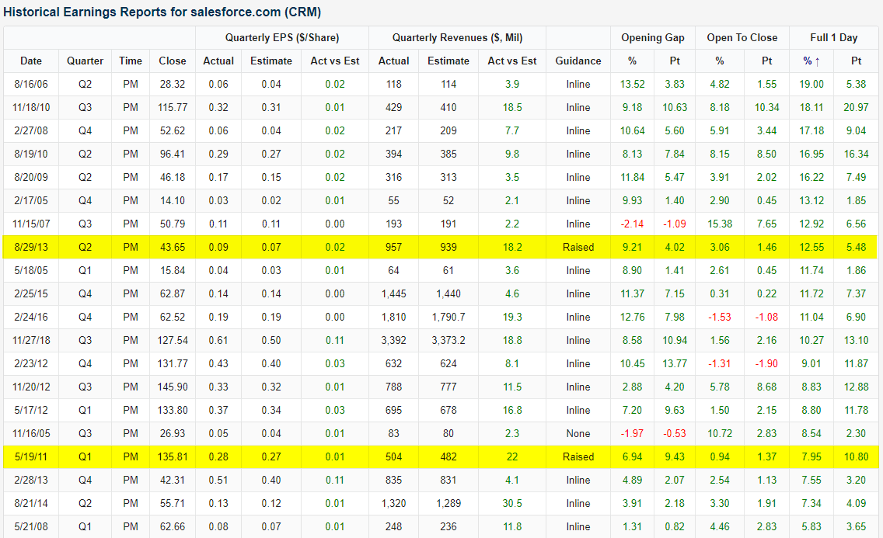
Task: Sort by the Close price column header
Action: click(x=173, y=61)
